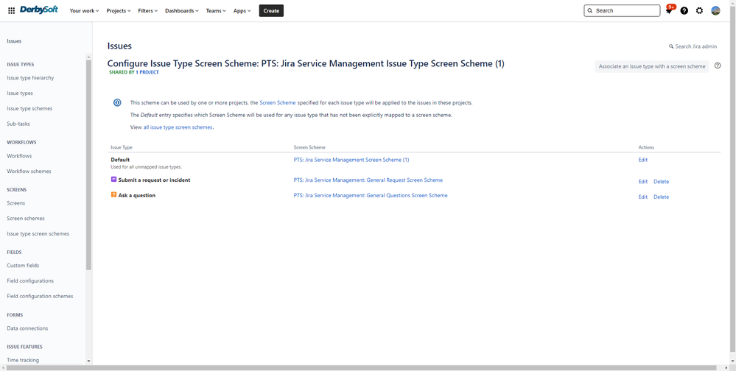Open Screen schemes in sidebar
The width and height of the screenshot is (736, 371).
coord(26,218)
